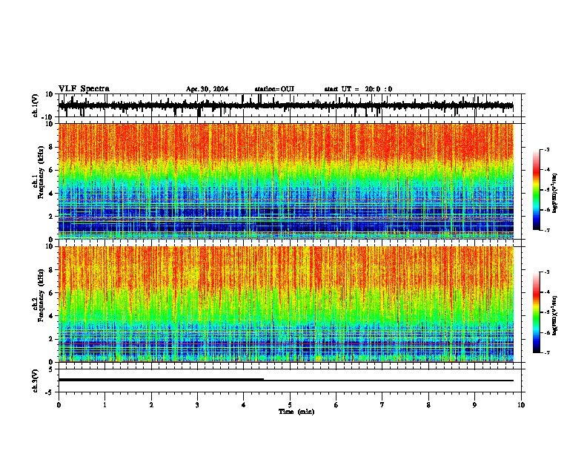Viewport: 587px width, 454px height.
Task: Click the ch.2 color bar's log(PSD) label
Action: 554,315
